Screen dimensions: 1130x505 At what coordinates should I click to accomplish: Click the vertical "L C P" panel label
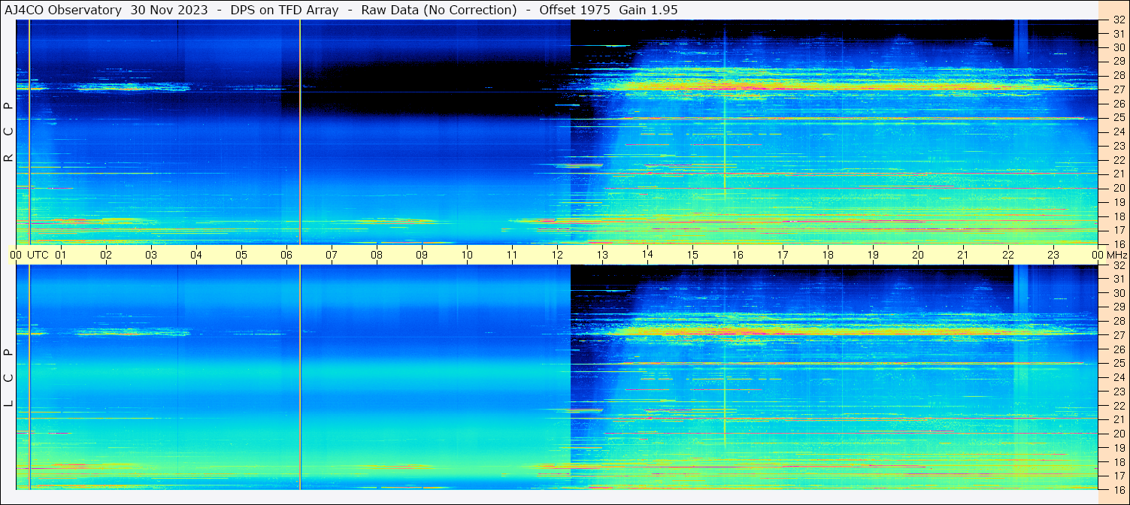click(8, 378)
